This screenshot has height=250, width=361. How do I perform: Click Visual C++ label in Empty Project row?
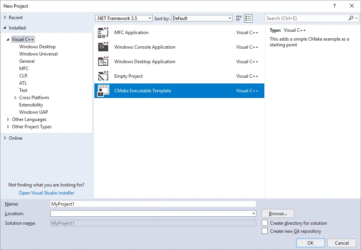point(247,76)
